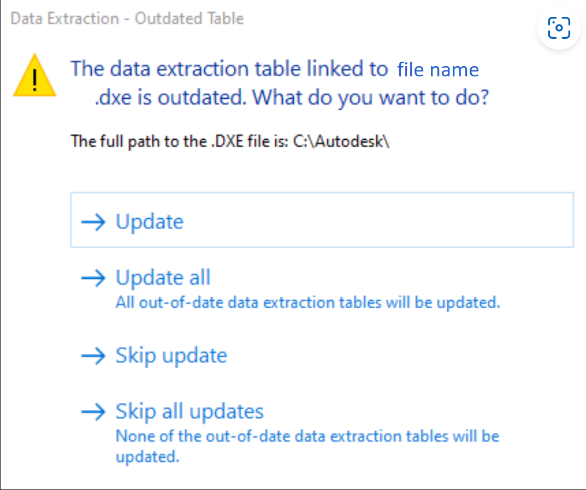The image size is (586, 490).
Task: Select Skip update for this table
Action: pos(171,355)
